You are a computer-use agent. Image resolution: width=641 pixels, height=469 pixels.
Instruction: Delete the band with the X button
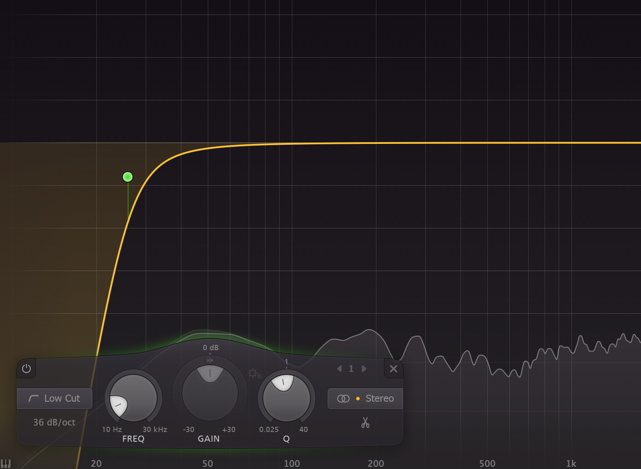[393, 369]
